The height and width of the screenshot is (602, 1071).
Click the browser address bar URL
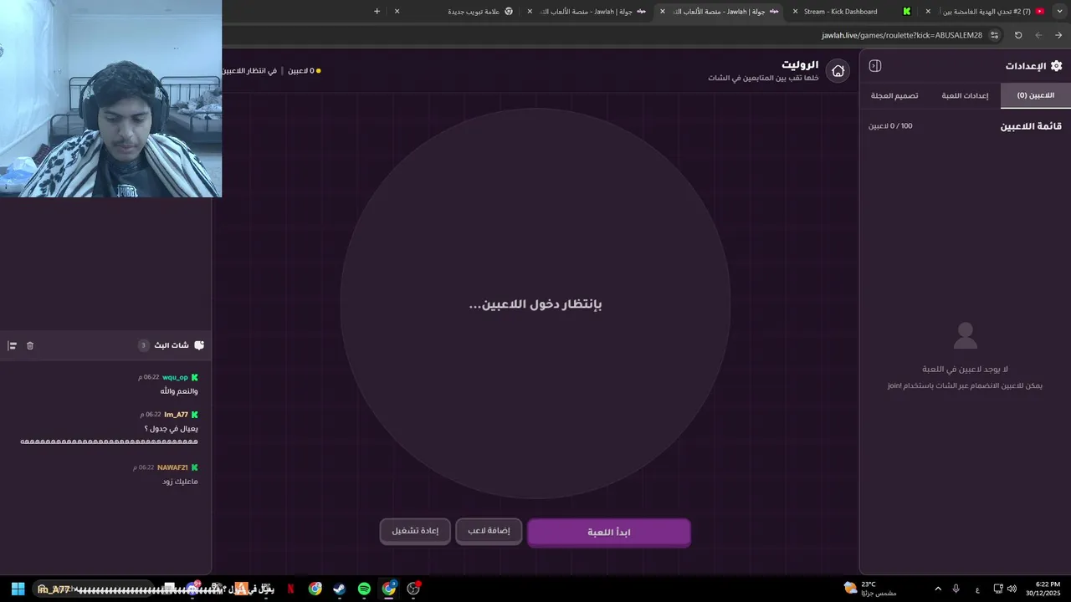tap(902, 35)
